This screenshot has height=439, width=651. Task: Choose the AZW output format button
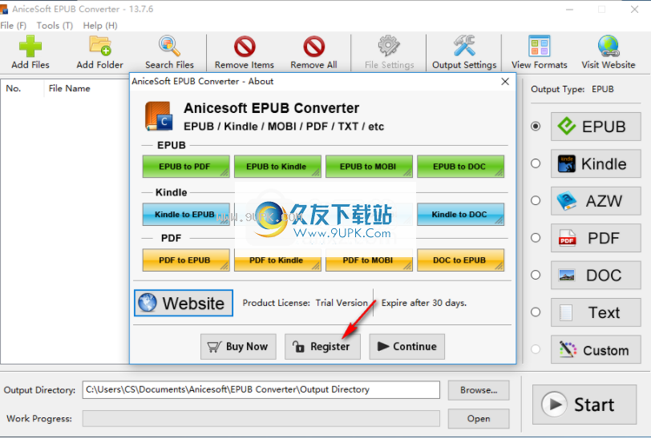click(596, 201)
